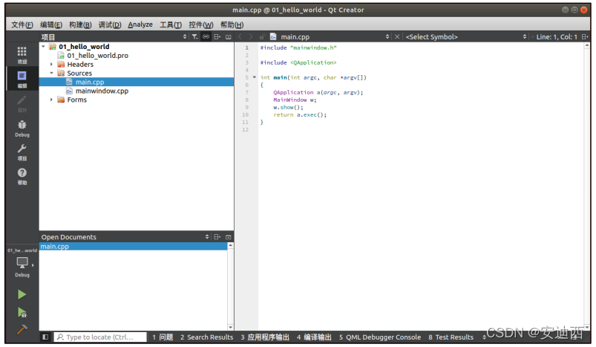Screen dimensions: 596x347
Task: Show the 4 编译输出 pane
Action: [x=314, y=337]
